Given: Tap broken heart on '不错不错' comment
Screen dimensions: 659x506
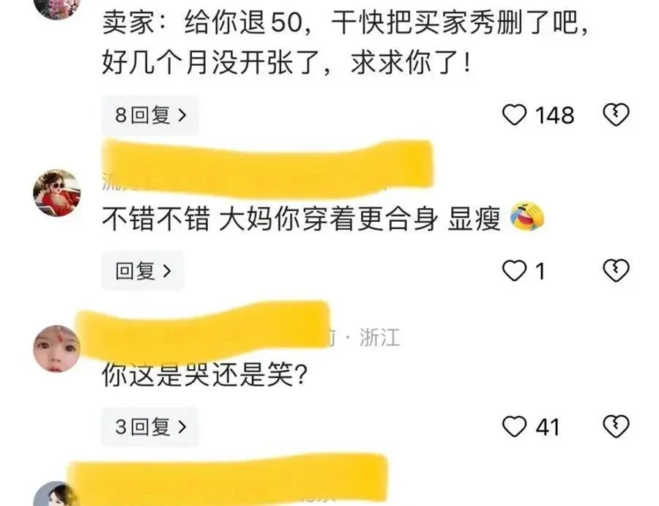Looking at the screenshot, I should (616, 270).
